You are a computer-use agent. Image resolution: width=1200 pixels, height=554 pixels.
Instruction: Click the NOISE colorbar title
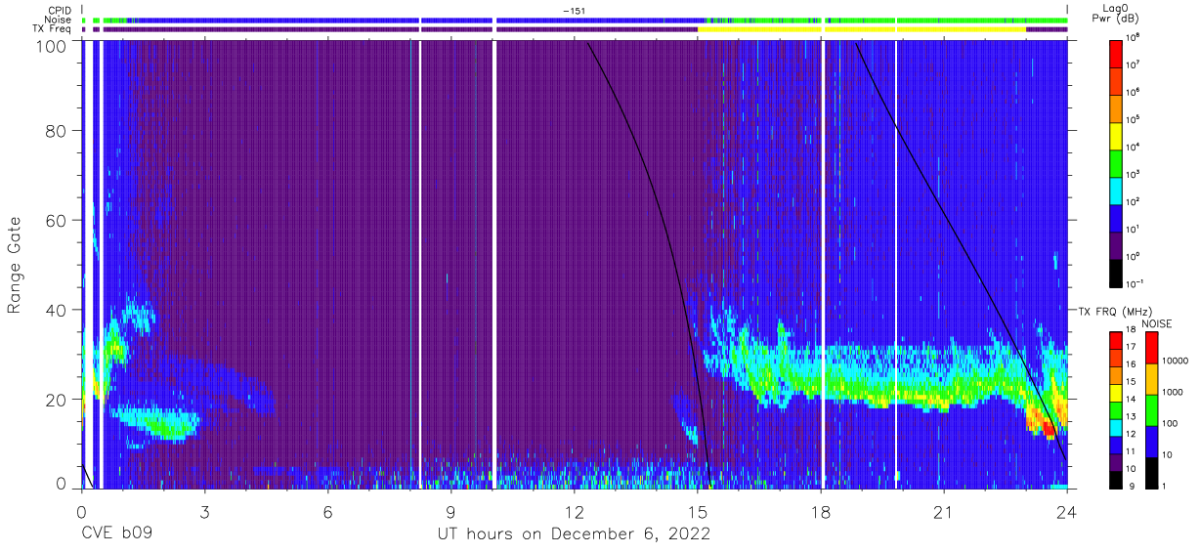(1159, 322)
